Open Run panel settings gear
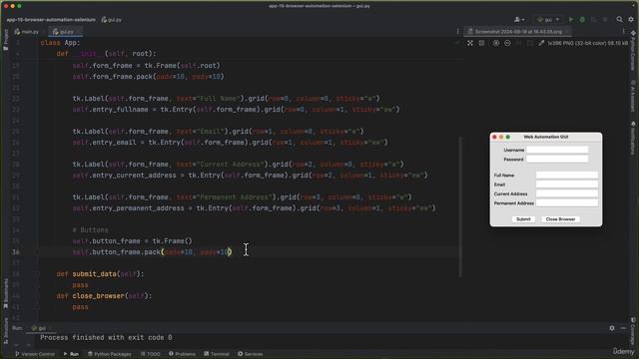 pyautogui.click(x=612, y=328)
